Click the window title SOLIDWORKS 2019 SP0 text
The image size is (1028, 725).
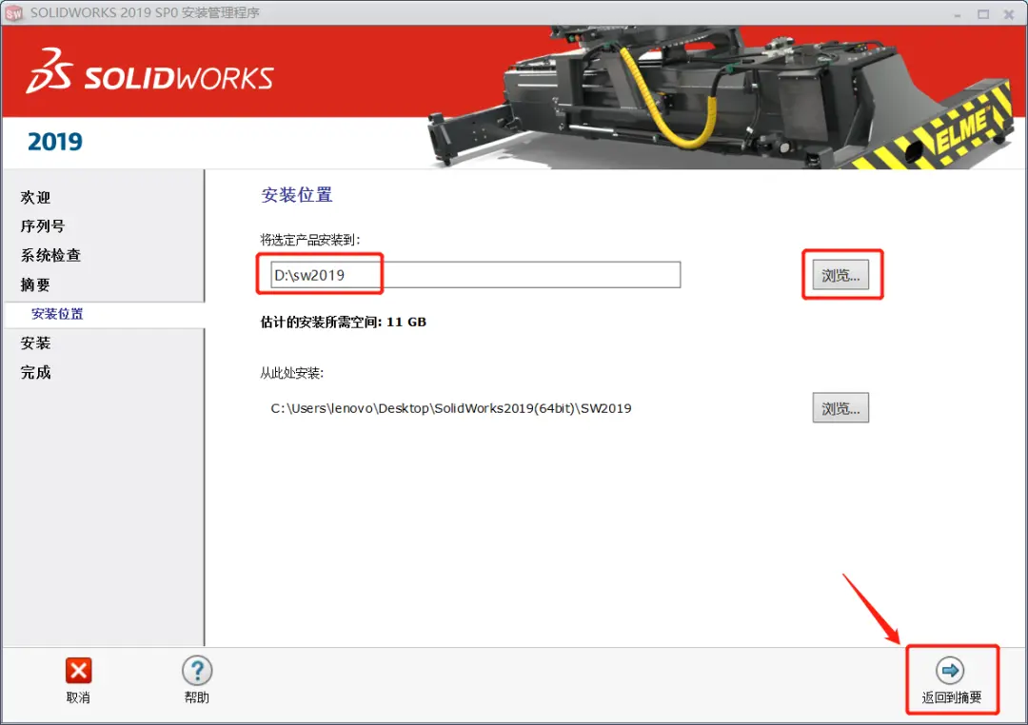pyautogui.click(x=145, y=13)
